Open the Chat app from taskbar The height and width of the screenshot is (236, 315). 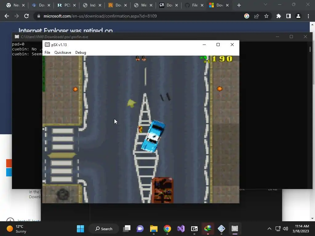pos(140,229)
